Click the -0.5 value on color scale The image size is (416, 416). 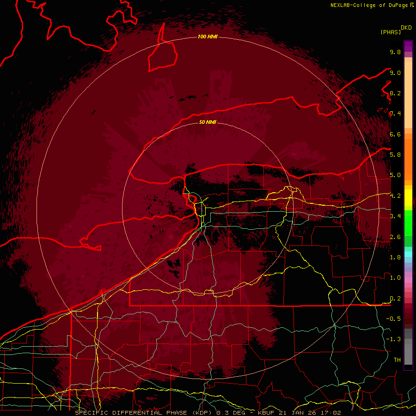[393, 318]
